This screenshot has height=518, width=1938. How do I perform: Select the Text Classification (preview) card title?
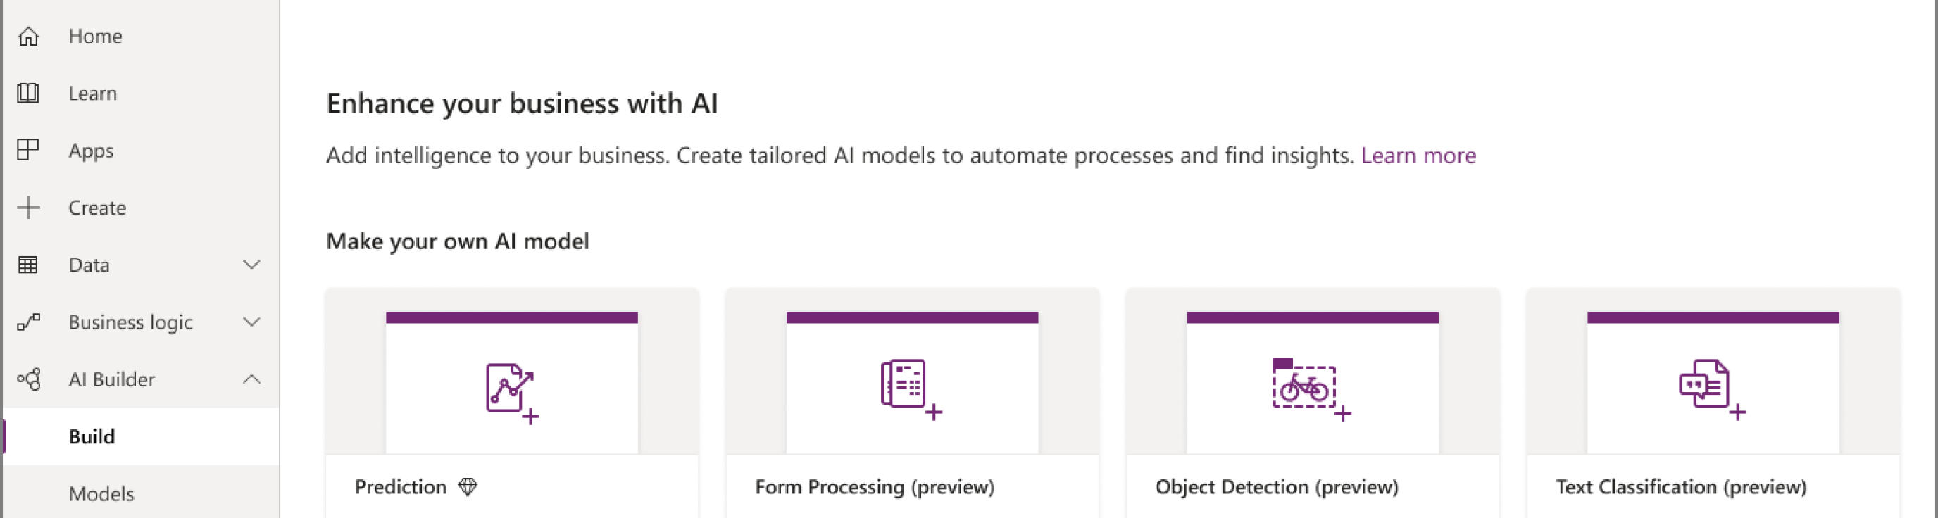[x=1681, y=487]
